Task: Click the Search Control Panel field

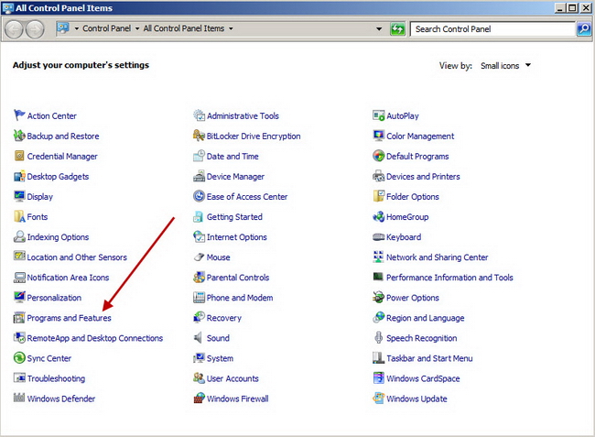Action: (x=492, y=28)
